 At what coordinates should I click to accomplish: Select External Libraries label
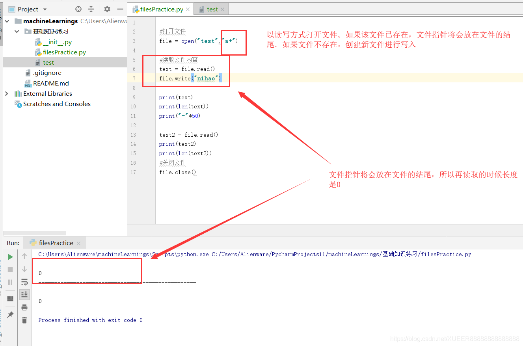tap(48, 94)
